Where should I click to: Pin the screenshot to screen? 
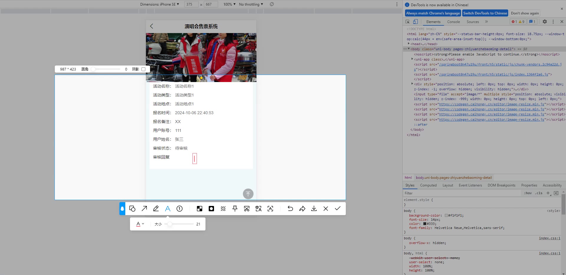(235, 209)
